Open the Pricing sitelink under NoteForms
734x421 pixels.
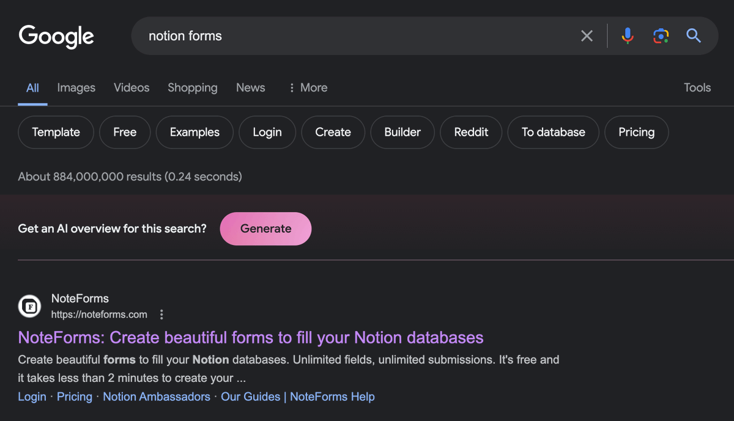pos(75,397)
